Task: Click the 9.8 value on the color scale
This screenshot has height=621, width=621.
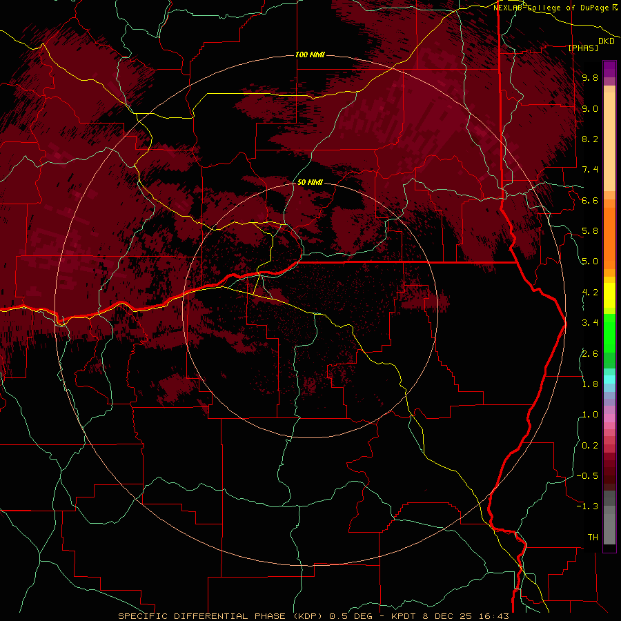Action: click(590, 77)
